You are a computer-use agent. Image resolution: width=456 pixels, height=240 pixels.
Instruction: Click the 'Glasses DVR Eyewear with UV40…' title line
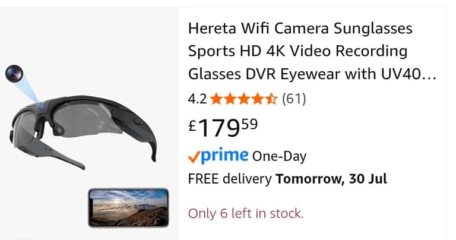click(312, 74)
